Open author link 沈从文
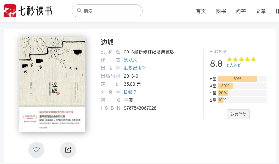Screen dimensions: 279x164 (130, 60)
